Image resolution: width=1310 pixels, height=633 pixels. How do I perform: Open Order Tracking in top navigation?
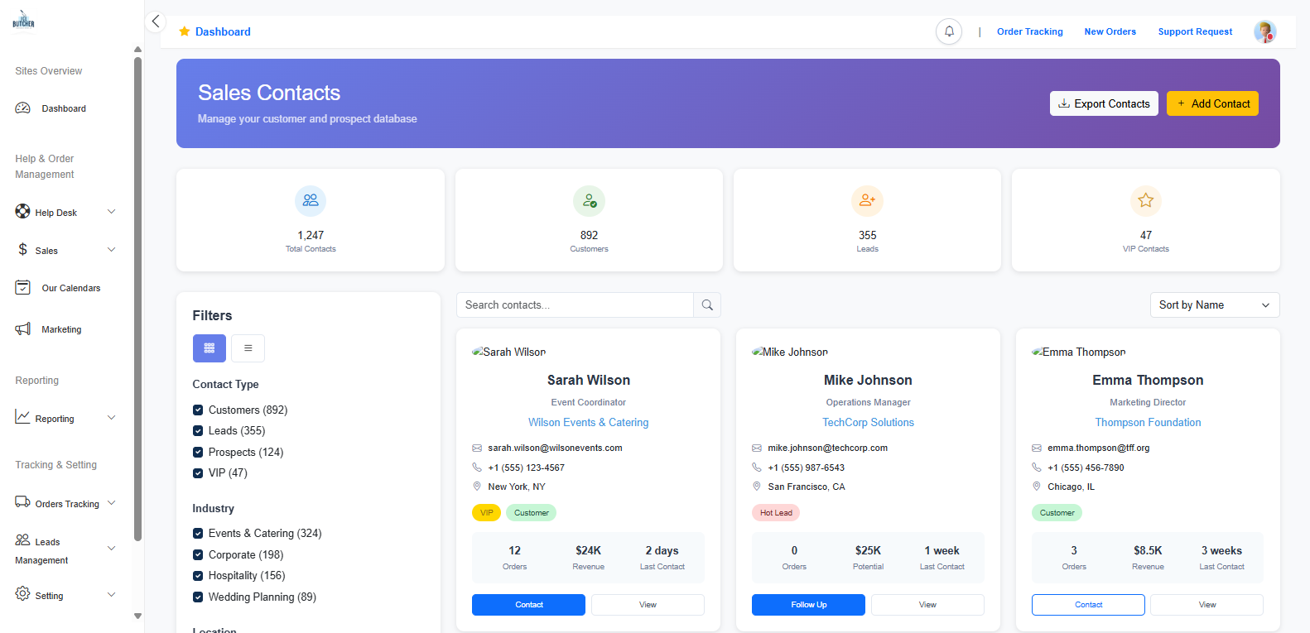(x=1029, y=31)
